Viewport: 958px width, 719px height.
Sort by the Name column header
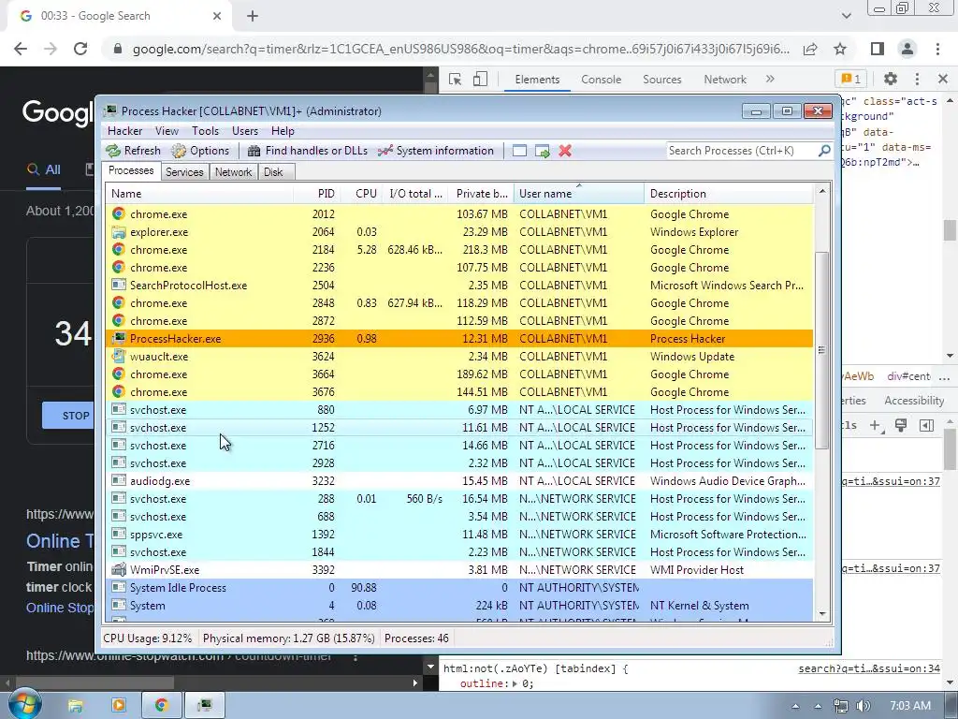199,194
